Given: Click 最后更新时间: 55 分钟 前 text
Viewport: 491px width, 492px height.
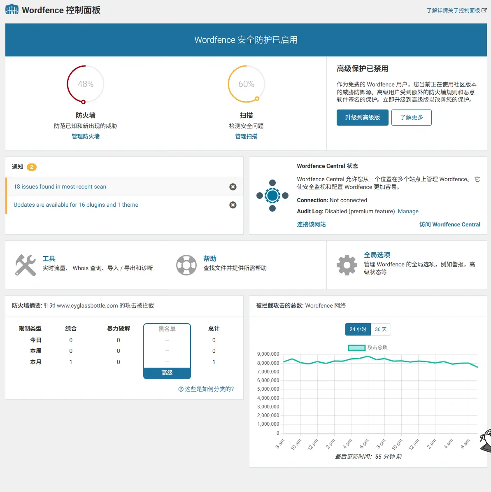Looking at the screenshot, I should (x=368, y=457).
